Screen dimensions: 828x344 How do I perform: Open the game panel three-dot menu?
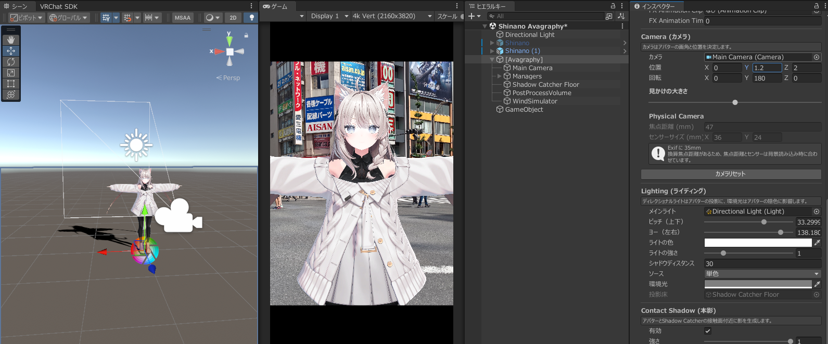[457, 6]
